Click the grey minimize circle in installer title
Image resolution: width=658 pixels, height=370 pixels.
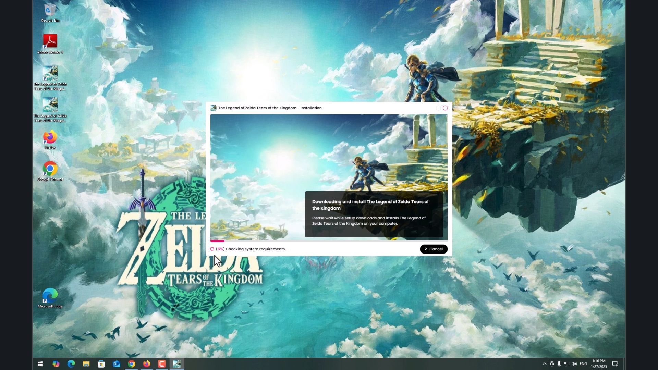point(438,108)
